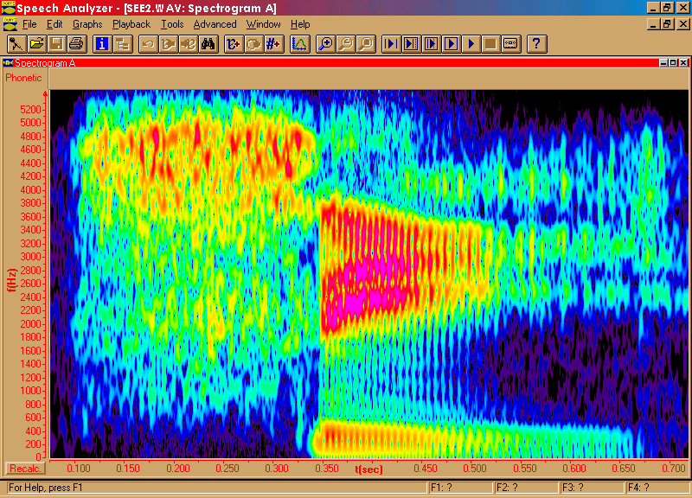Viewport: 692px width, 498px height.
Task: Click the hand icon right of undo
Action: click(168, 44)
